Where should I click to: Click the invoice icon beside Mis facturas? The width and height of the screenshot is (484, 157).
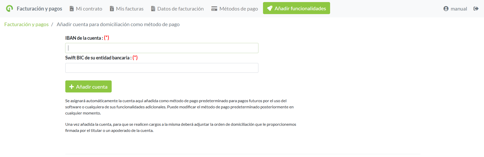[x=112, y=9]
